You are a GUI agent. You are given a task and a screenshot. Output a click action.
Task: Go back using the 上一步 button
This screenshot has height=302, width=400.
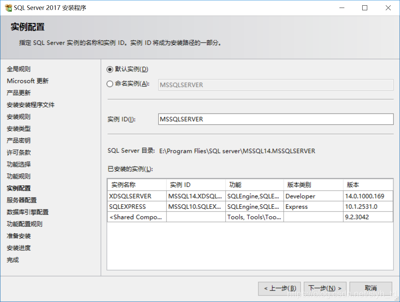point(280,288)
